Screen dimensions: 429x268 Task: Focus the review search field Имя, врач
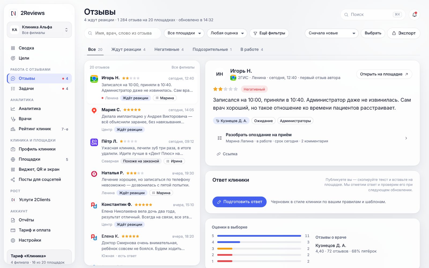(x=123, y=33)
